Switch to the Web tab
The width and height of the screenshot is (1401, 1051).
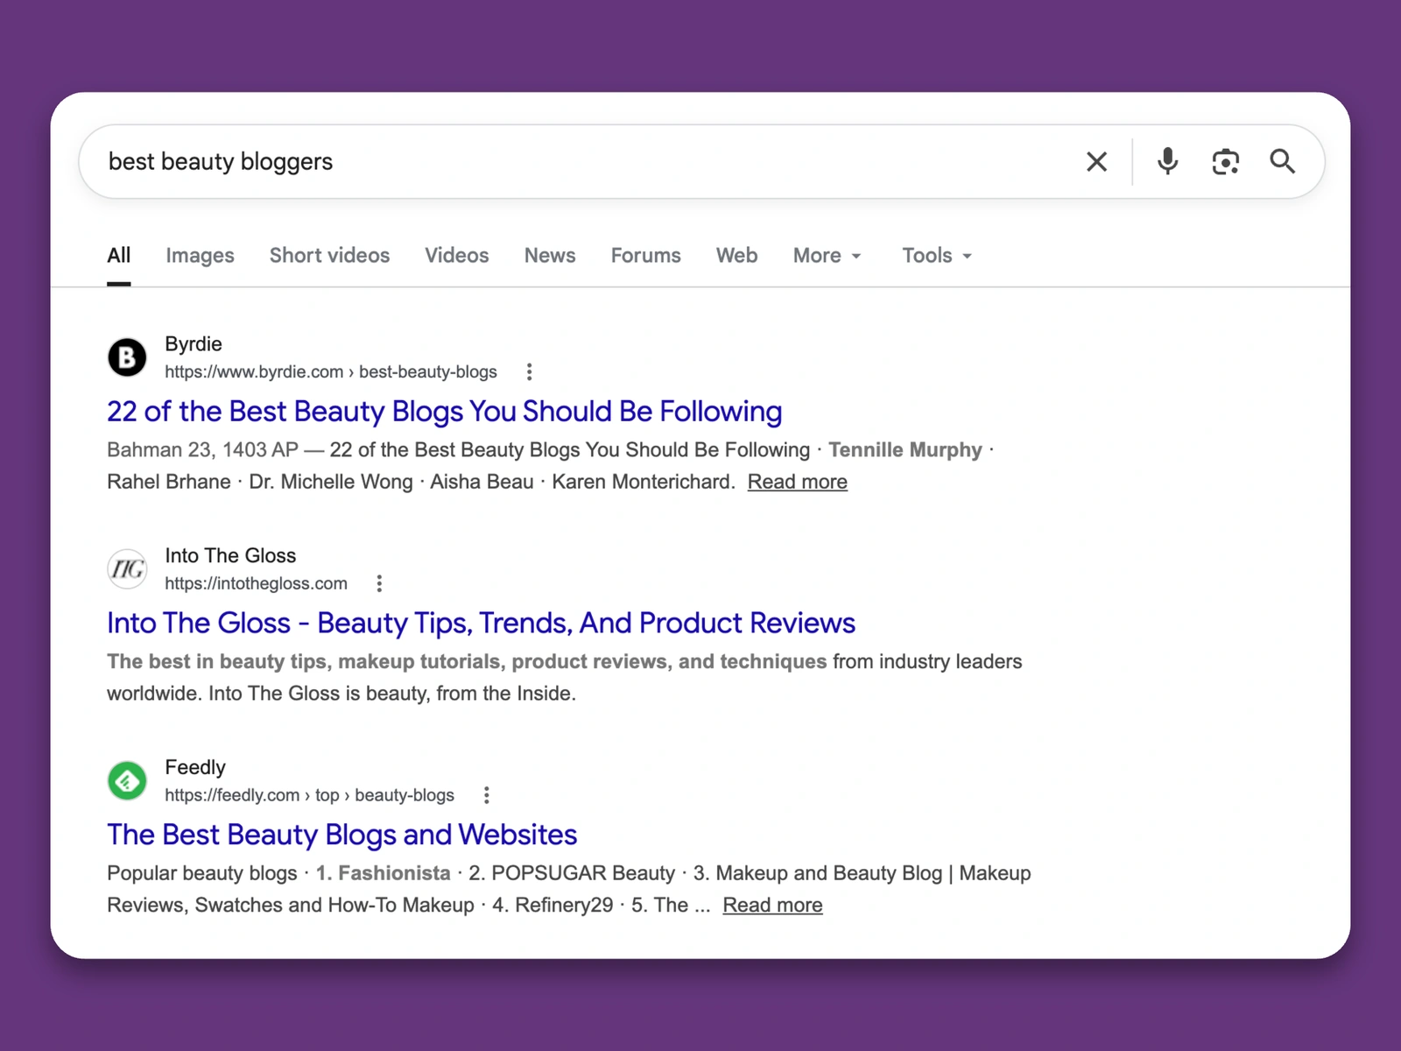pos(736,256)
